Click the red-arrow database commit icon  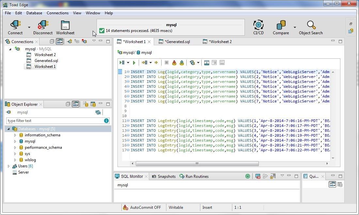click(x=174, y=63)
